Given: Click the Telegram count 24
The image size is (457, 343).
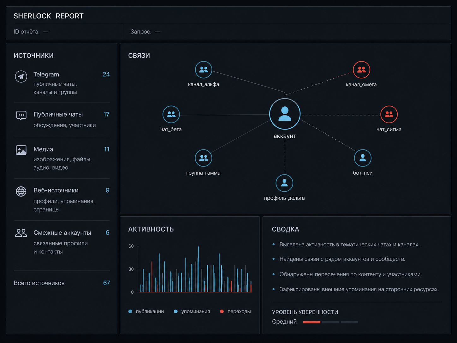Looking at the screenshot, I should coord(106,75).
